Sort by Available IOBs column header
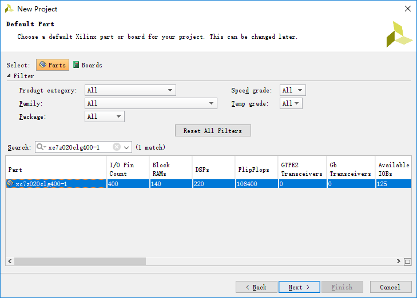Screen dimensions: 417x298 394,170
